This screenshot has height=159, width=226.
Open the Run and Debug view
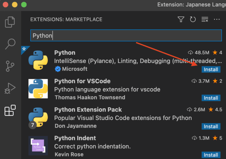10,88
